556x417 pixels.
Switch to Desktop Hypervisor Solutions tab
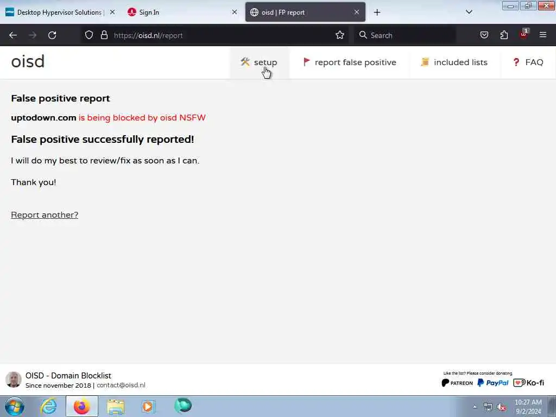[x=59, y=12]
